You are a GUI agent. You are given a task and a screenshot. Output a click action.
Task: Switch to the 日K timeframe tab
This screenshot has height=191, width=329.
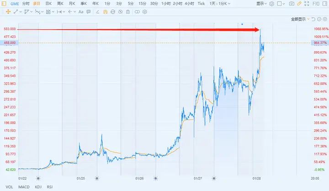click(x=48, y=3)
